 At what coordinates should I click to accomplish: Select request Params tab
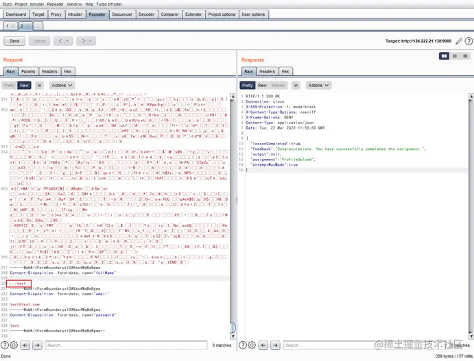pos(28,71)
